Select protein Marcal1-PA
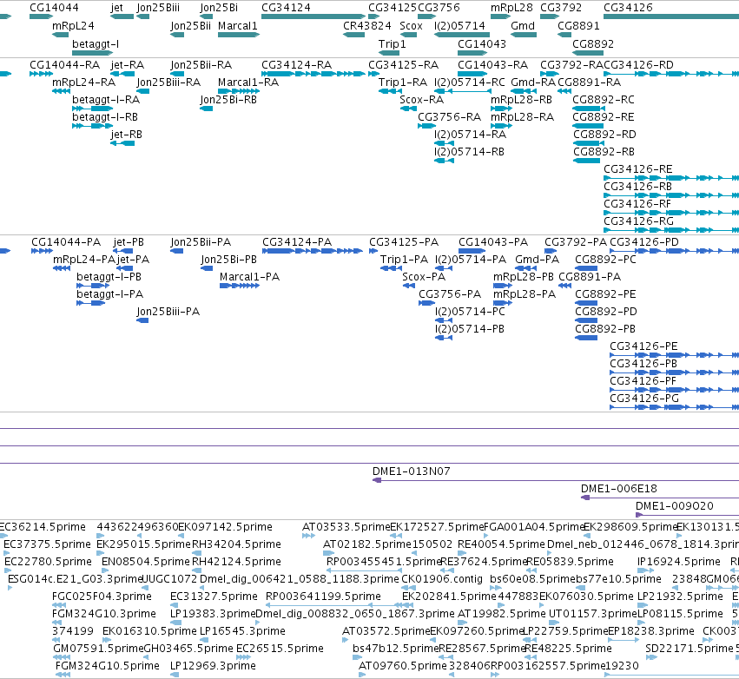Image resolution: width=739 pixels, height=679 pixels. pos(249,277)
